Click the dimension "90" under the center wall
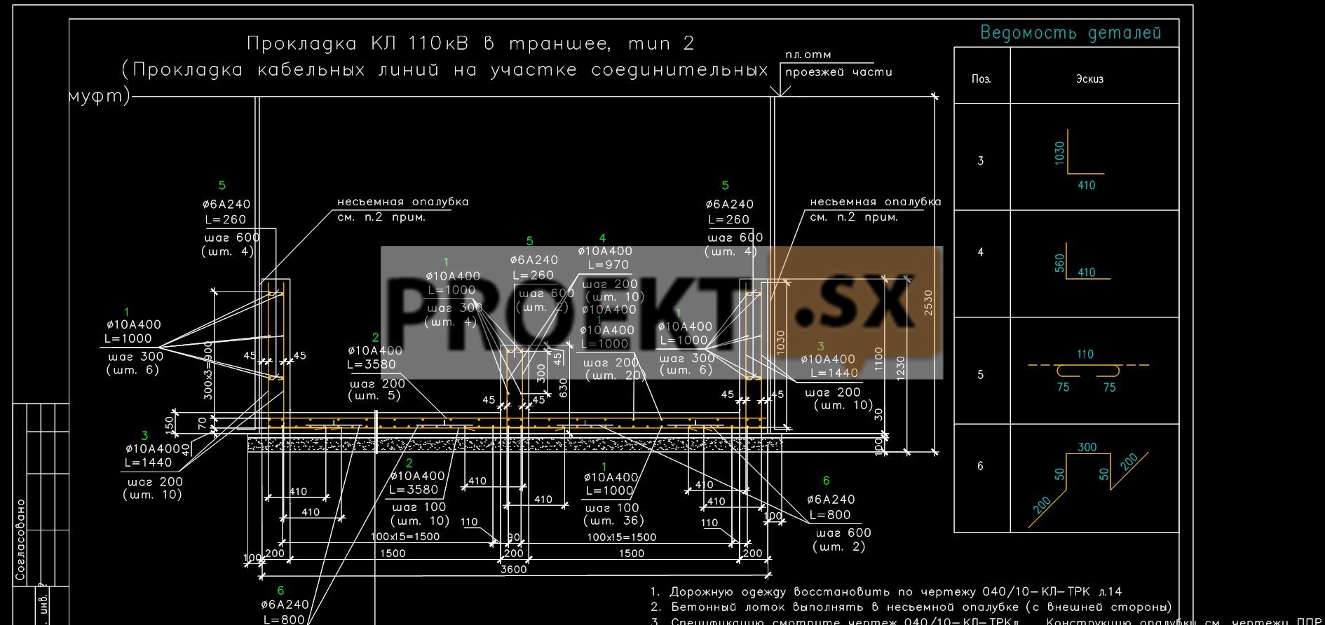Image resolution: width=1325 pixels, height=625 pixels. 514,537
